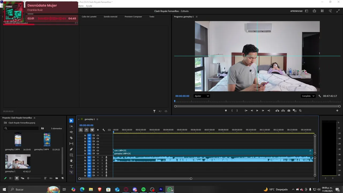Select the Hand tool
Viewport: 343px width, 193px height.
71,161
